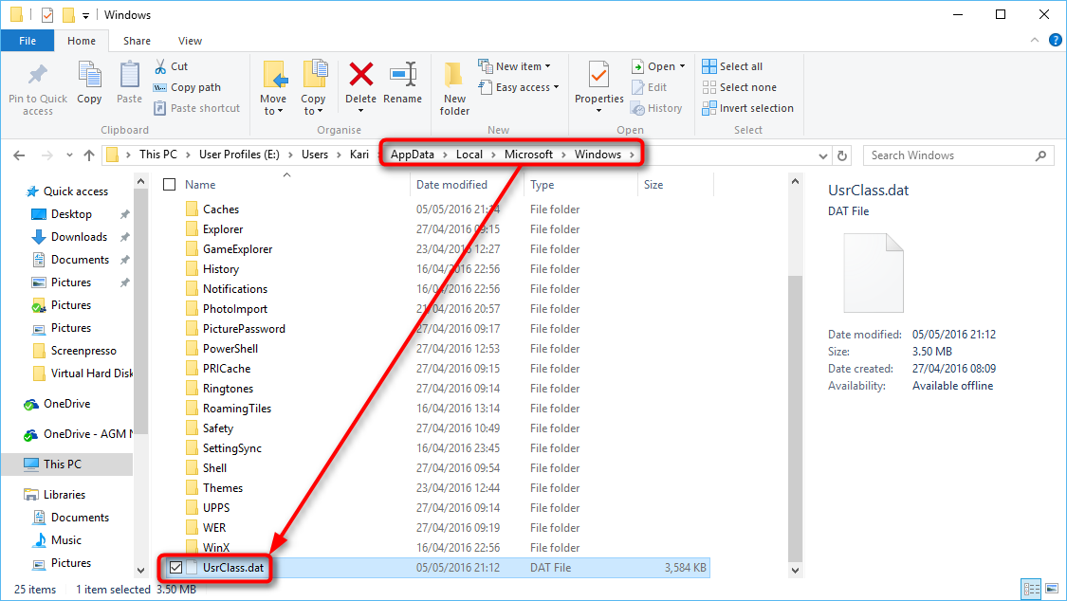Switch to the Share tab

coord(137,41)
